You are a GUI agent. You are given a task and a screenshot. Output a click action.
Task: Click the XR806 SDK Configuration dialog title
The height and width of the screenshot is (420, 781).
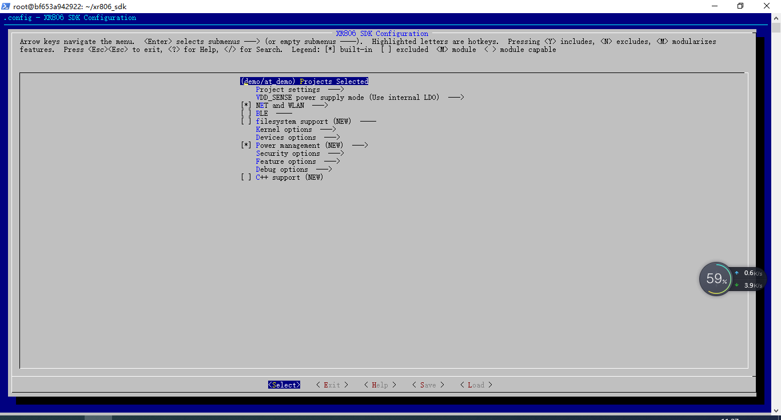(x=382, y=34)
